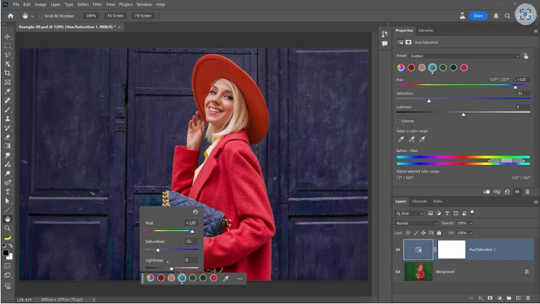Open the Plugins menu
This screenshot has height=304, width=540.
pyautogui.click(x=126, y=5)
